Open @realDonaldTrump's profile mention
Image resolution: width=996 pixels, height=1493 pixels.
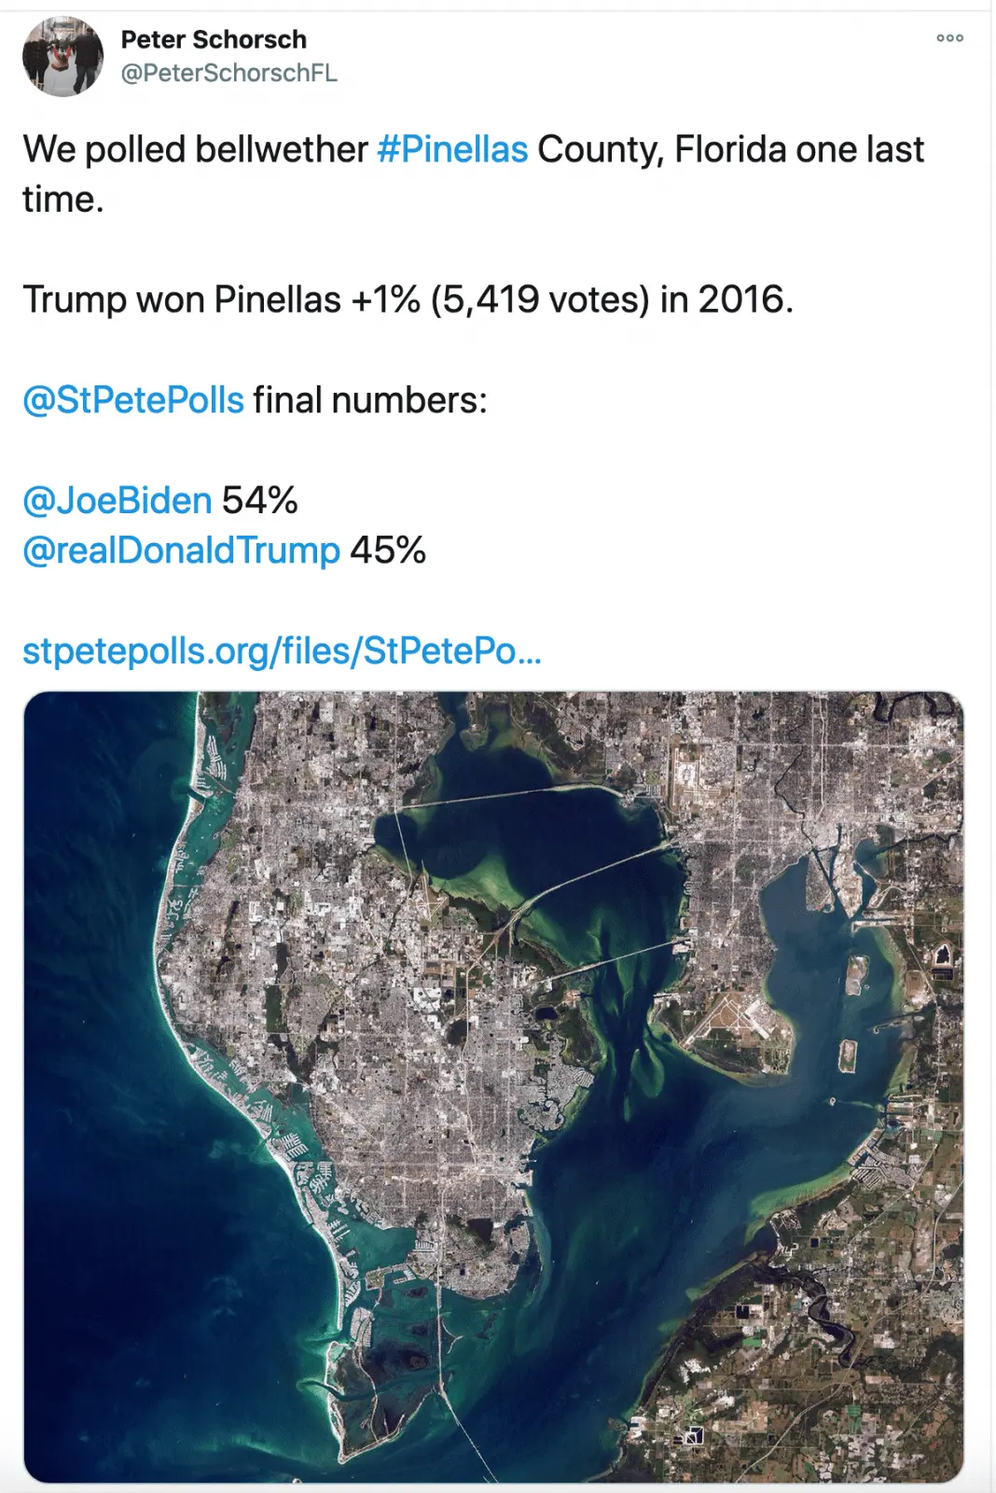[x=179, y=551]
